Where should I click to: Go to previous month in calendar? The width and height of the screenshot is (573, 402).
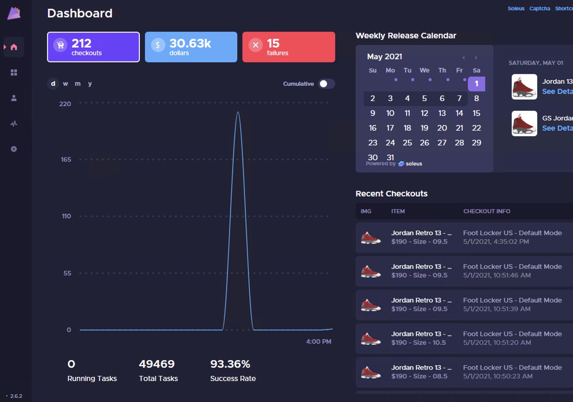[464, 58]
